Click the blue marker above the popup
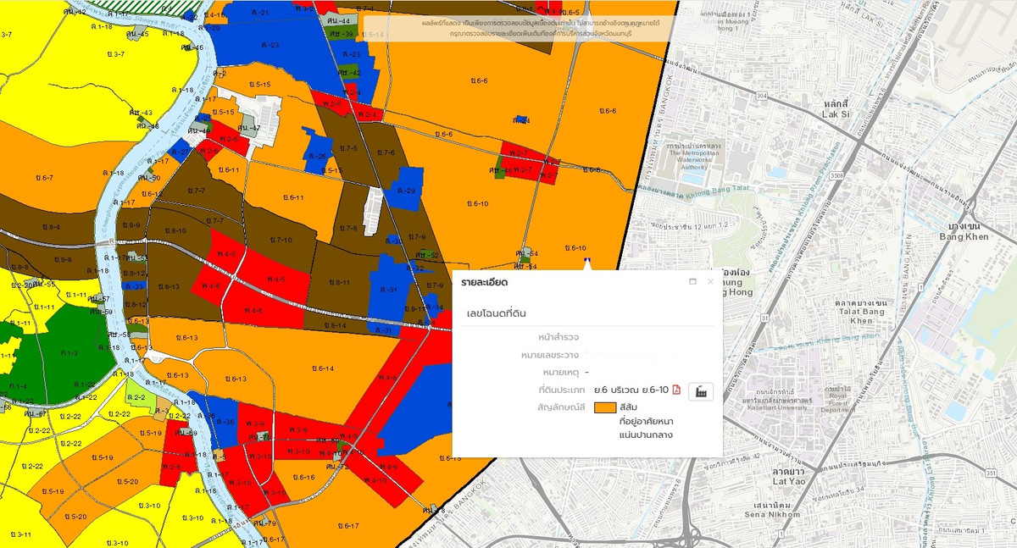Screen dimensions: 1017x548 click(587, 263)
